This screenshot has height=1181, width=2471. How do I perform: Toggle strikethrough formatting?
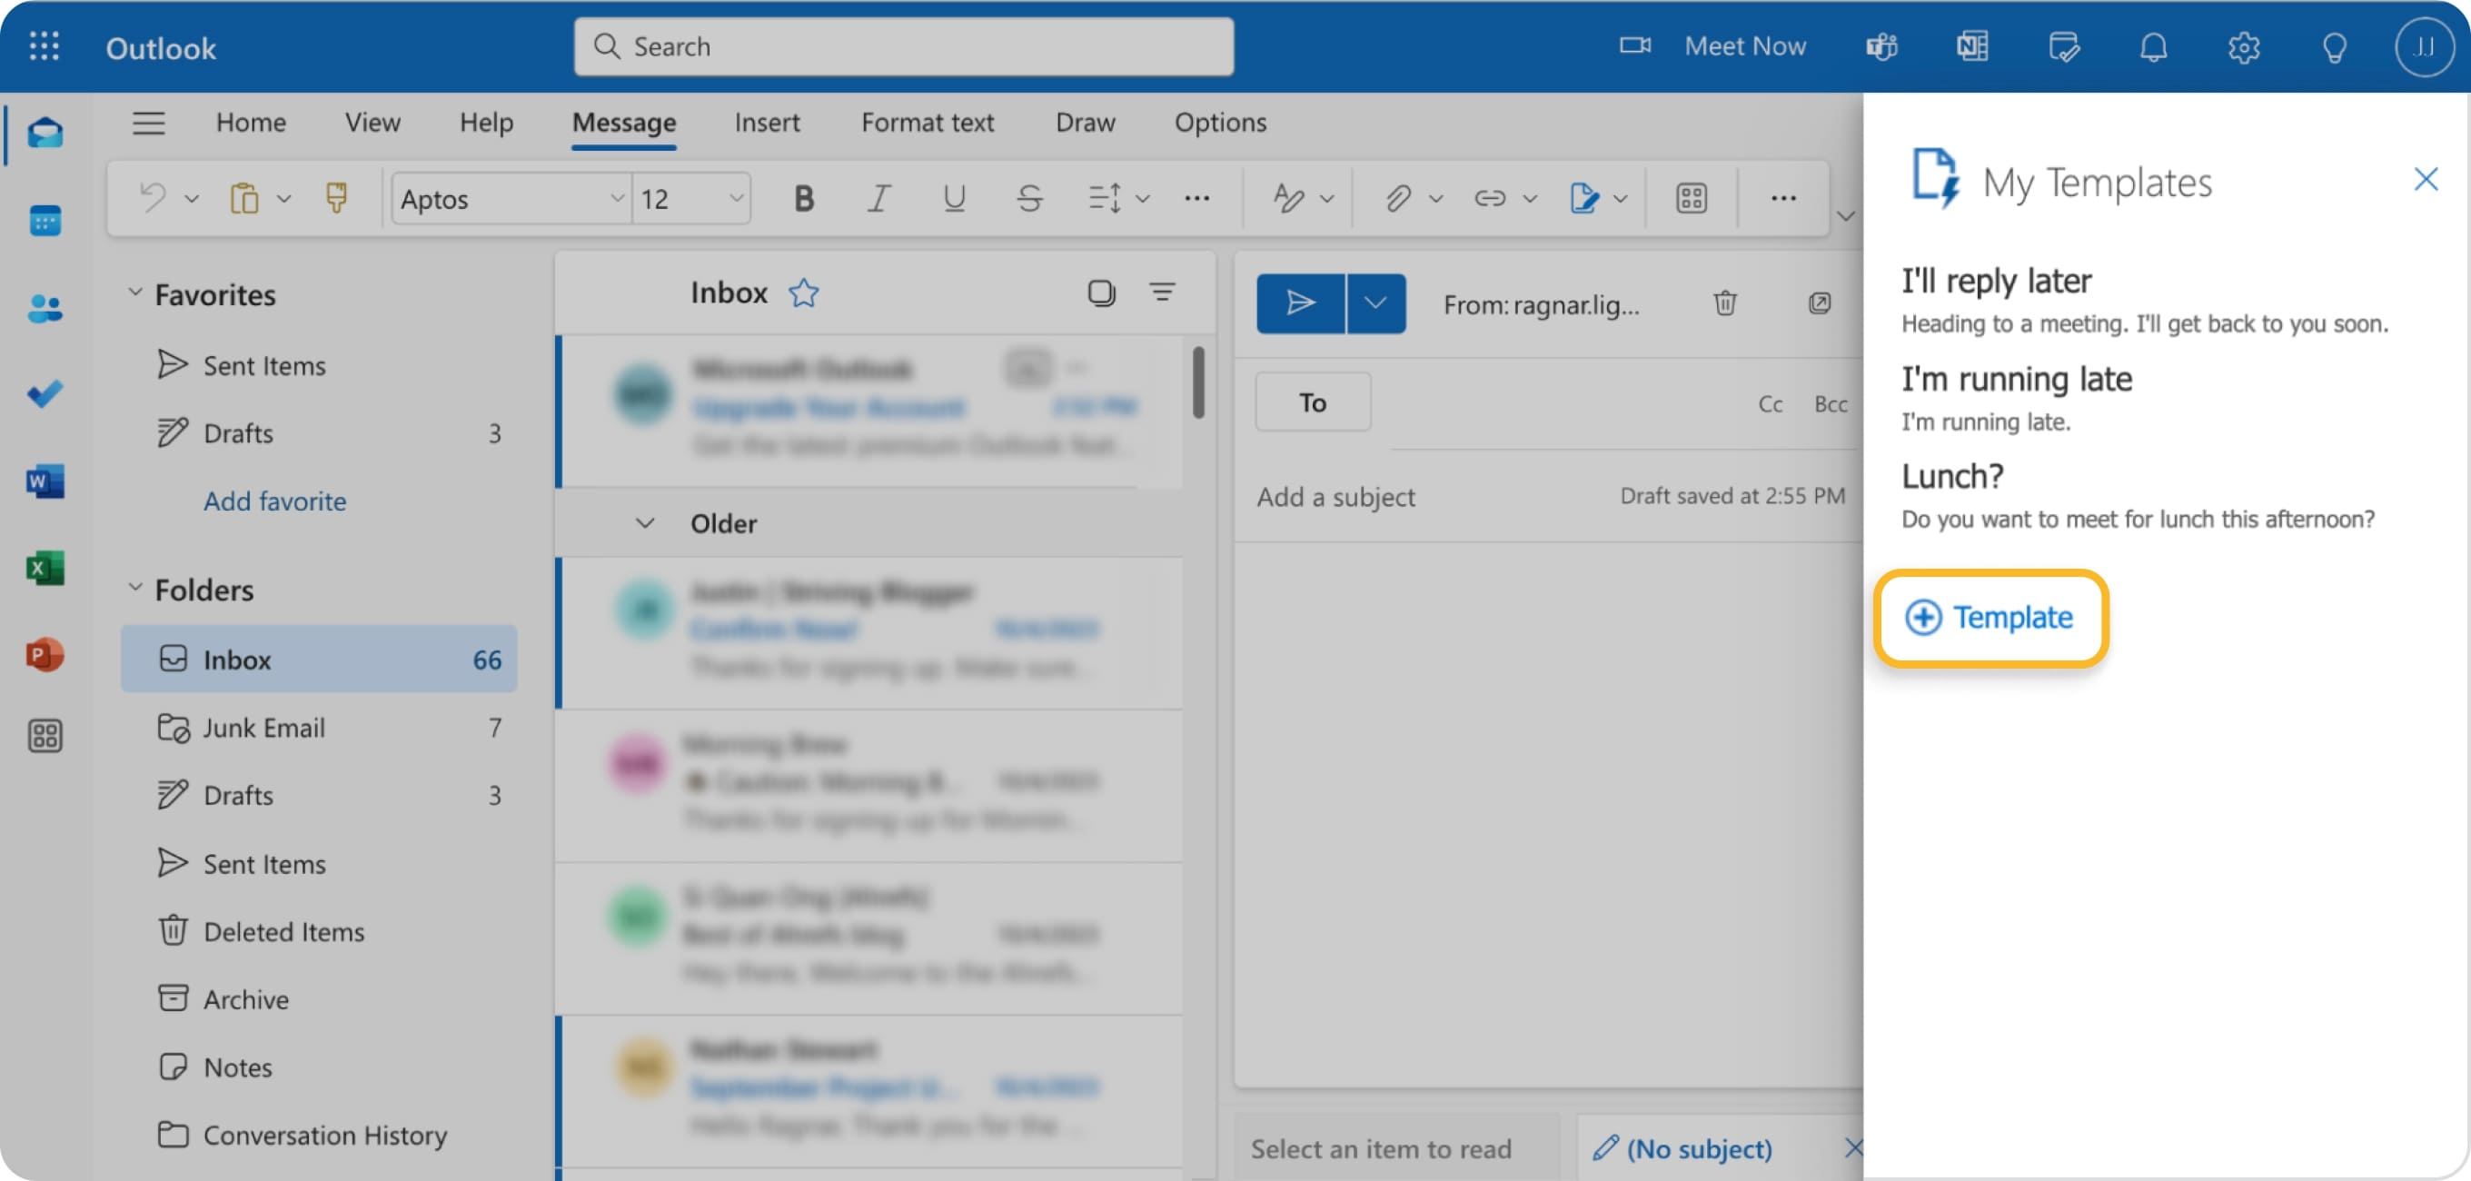(1028, 199)
